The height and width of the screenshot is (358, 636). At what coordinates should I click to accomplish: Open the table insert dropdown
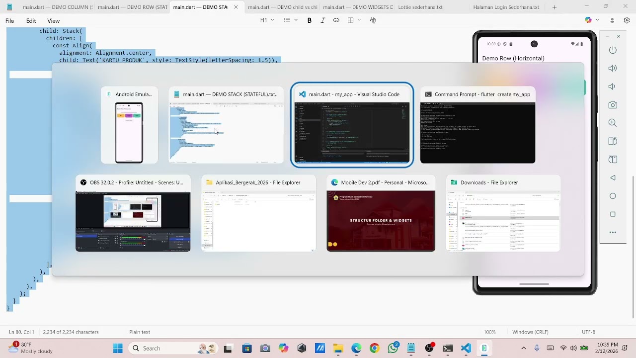354,20
